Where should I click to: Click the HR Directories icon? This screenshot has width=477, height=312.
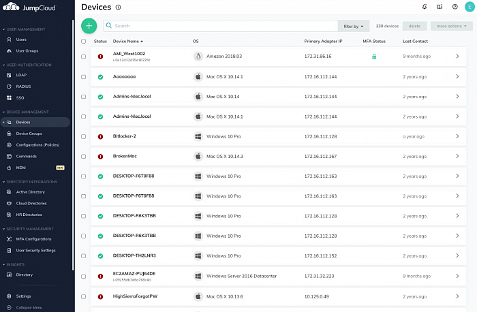pyautogui.click(x=9, y=215)
